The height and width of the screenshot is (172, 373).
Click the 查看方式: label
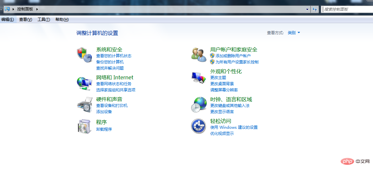pyautogui.click(x=275, y=33)
